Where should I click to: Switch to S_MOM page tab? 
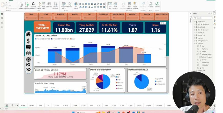coord(66,106)
